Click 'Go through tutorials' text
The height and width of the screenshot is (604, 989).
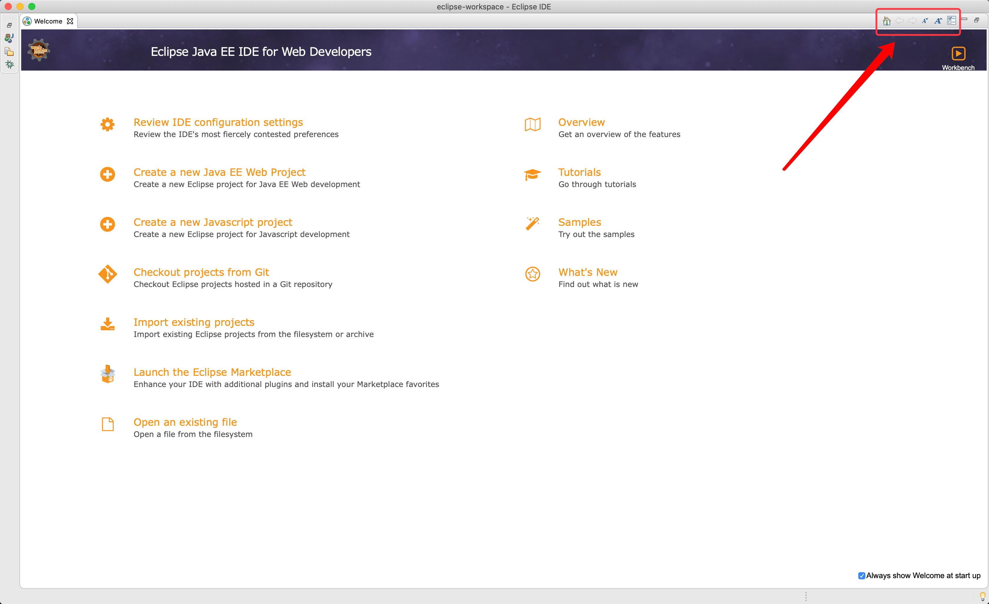pyautogui.click(x=597, y=184)
